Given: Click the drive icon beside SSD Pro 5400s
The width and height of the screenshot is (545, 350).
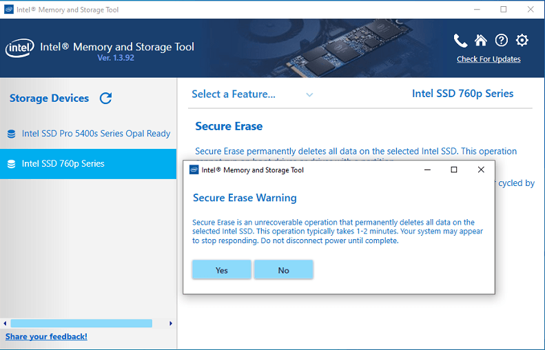Looking at the screenshot, I should tap(11, 134).
